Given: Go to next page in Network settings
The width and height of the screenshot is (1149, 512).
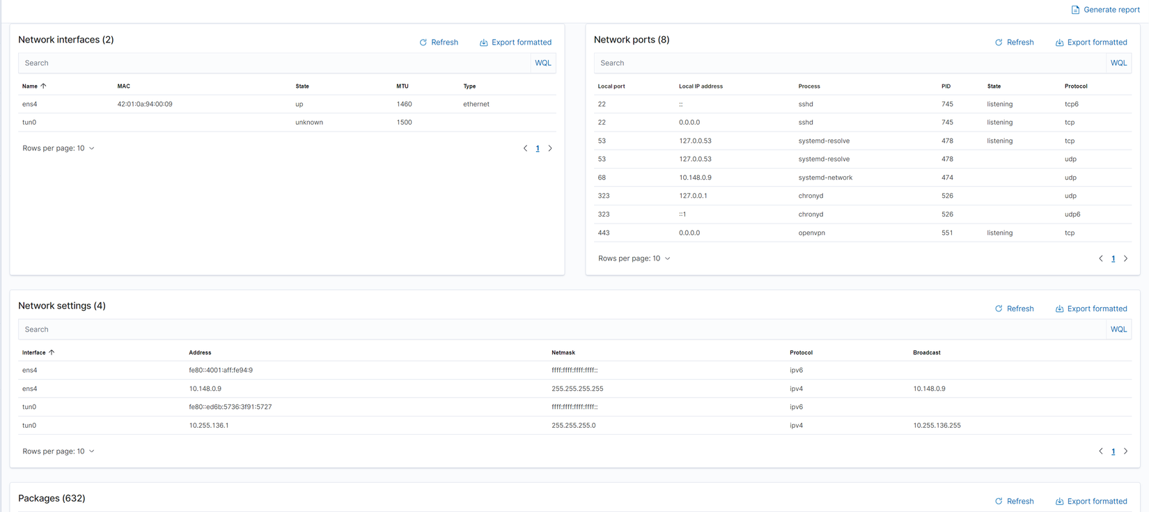Looking at the screenshot, I should click(x=1126, y=451).
